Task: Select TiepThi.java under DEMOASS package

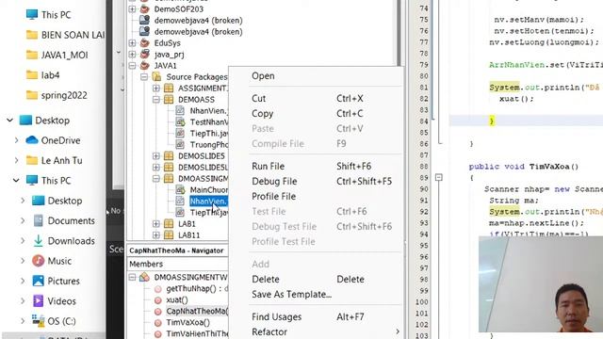Action: click(209, 134)
